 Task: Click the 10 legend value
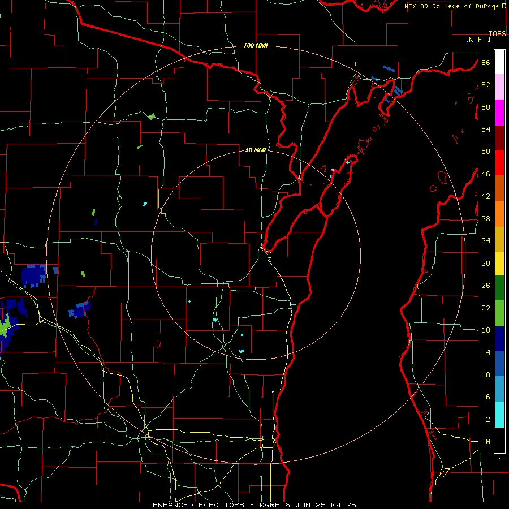(x=486, y=375)
